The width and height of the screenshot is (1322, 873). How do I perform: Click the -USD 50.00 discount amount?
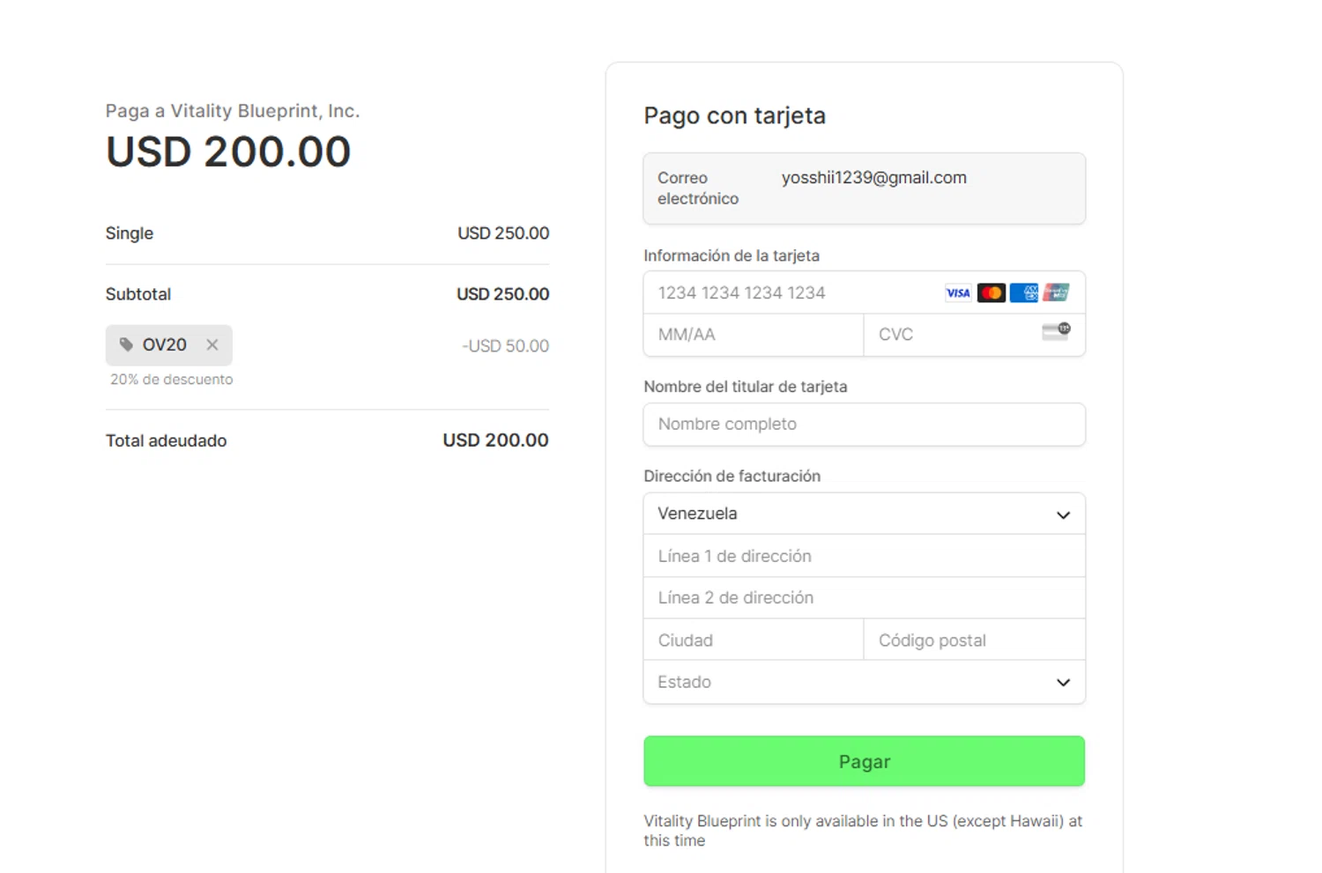505,346
